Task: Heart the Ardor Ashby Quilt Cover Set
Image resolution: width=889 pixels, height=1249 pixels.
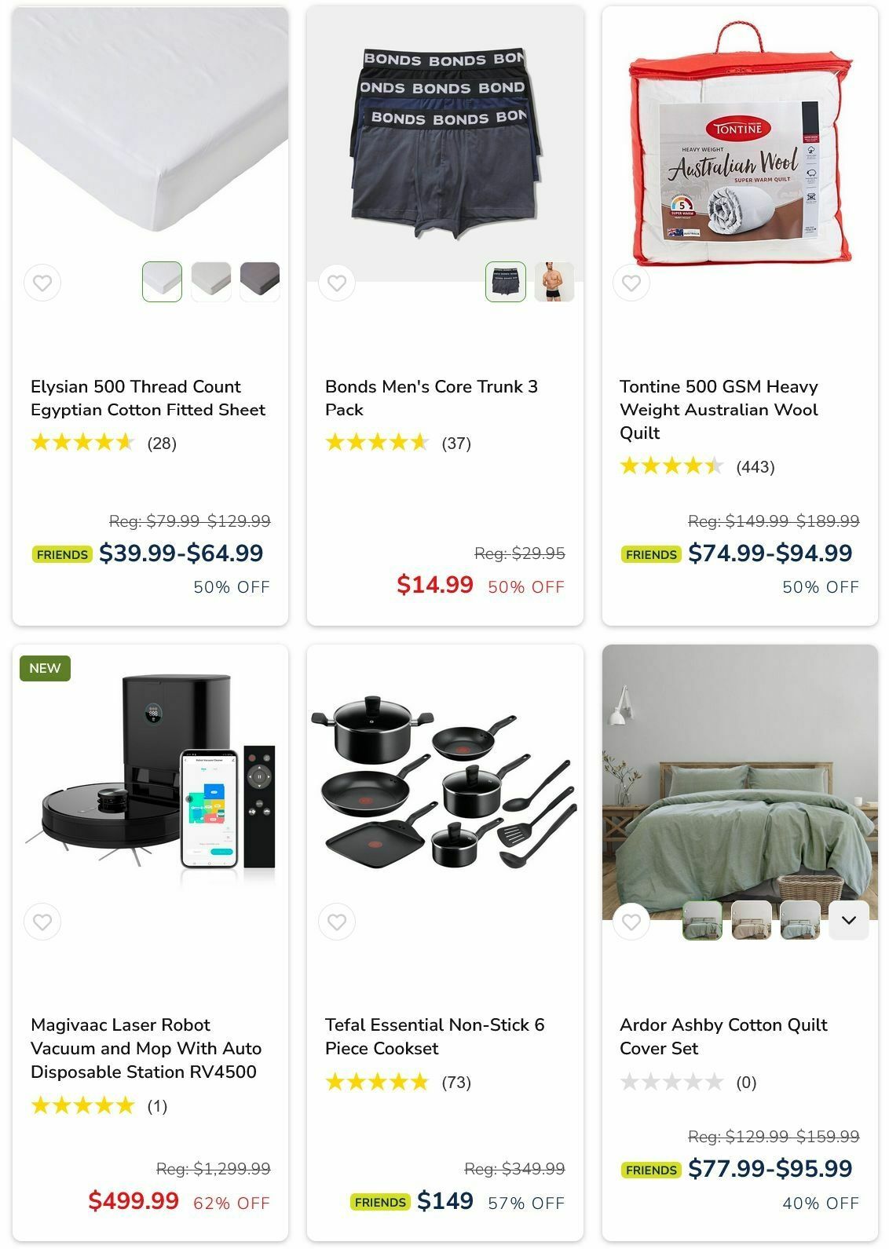Action: click(631, 922)
